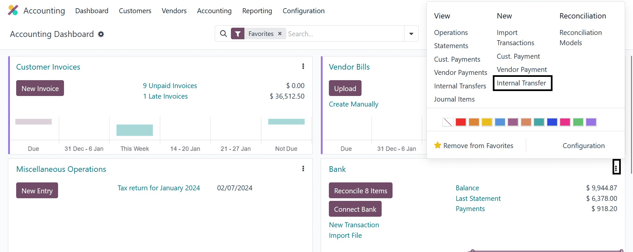The width and height of the screenshot is (633, 252).
Task: Open the Balance link
Action: pyautogui.click(x=467, y=188)
